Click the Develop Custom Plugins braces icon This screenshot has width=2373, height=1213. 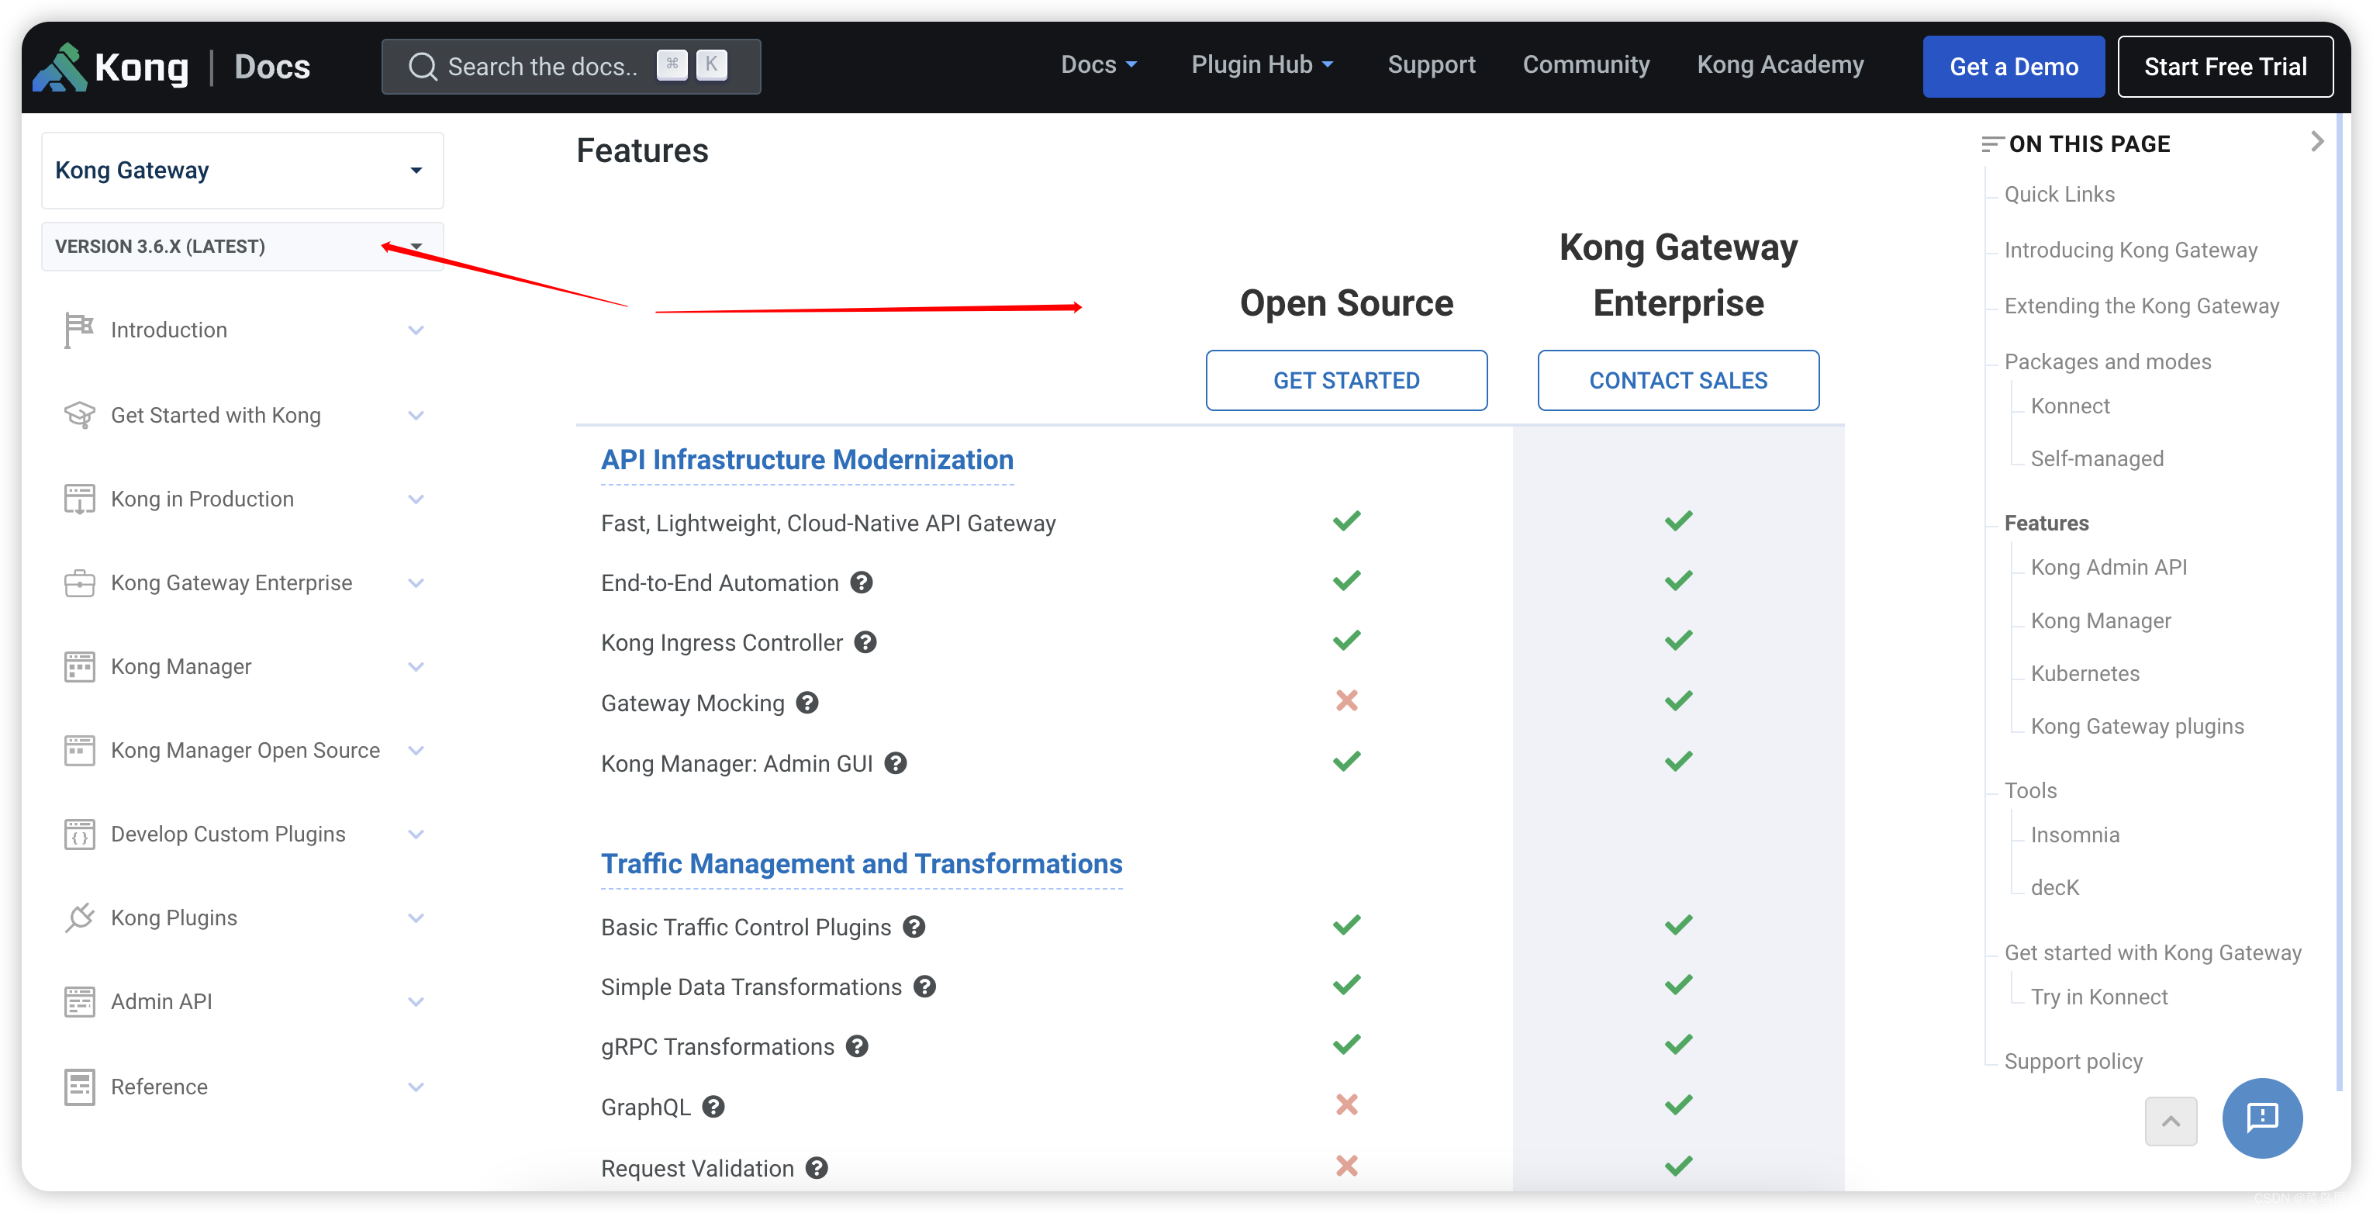coord(79,834)
